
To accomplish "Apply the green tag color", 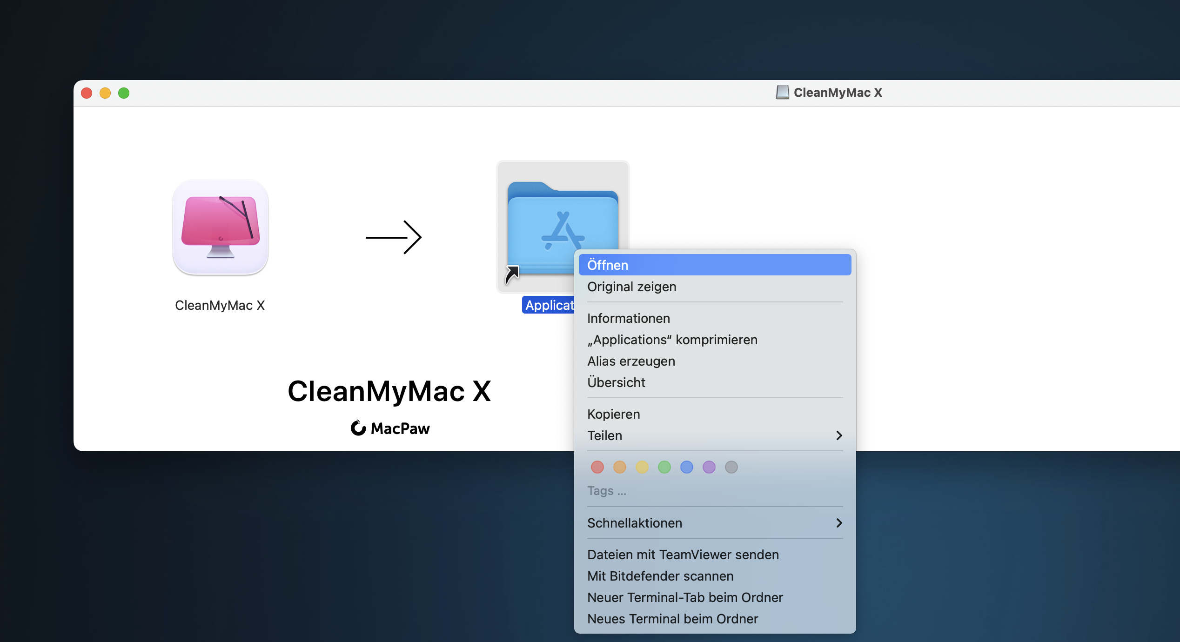I will [664, 467].
